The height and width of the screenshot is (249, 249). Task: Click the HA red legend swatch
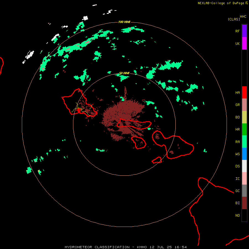point(244,92)
